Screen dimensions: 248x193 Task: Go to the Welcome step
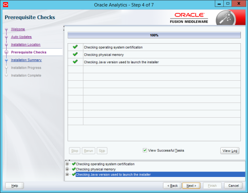point(18,29)
